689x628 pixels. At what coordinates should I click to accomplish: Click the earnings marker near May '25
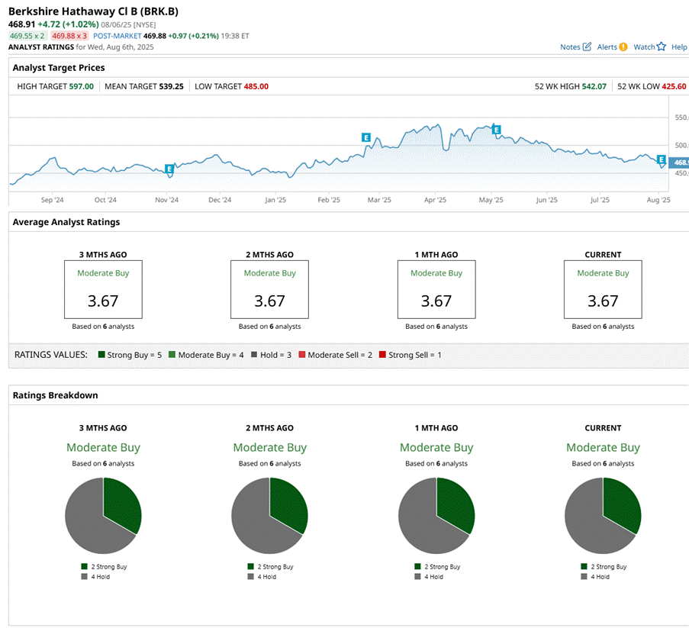click(x=496, y=130)
